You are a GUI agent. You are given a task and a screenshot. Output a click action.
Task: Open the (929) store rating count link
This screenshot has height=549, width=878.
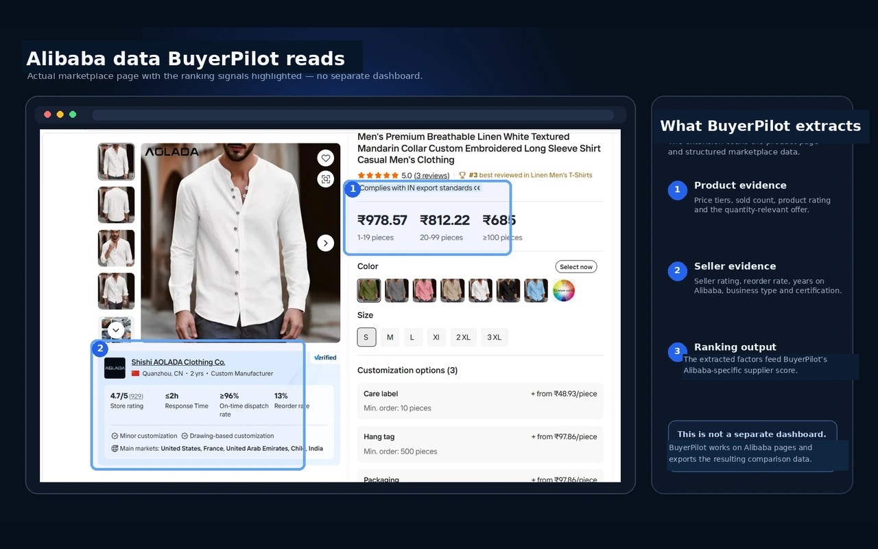[136, 396]
